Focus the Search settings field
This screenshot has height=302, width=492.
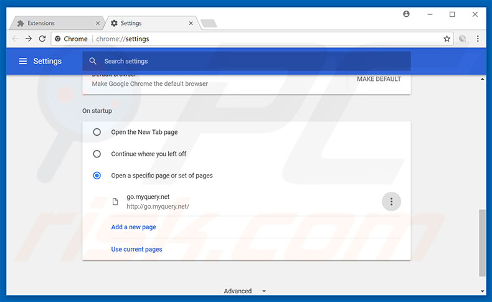[247, 61]
